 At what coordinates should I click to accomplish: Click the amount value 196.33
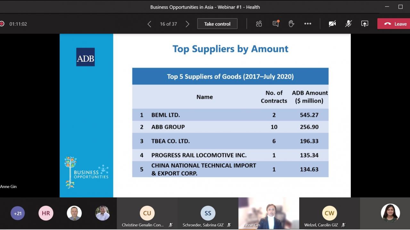click(x=309, y=141)
